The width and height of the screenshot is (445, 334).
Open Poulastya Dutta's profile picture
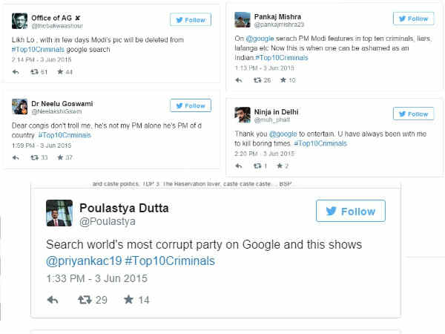coord(59,213)
